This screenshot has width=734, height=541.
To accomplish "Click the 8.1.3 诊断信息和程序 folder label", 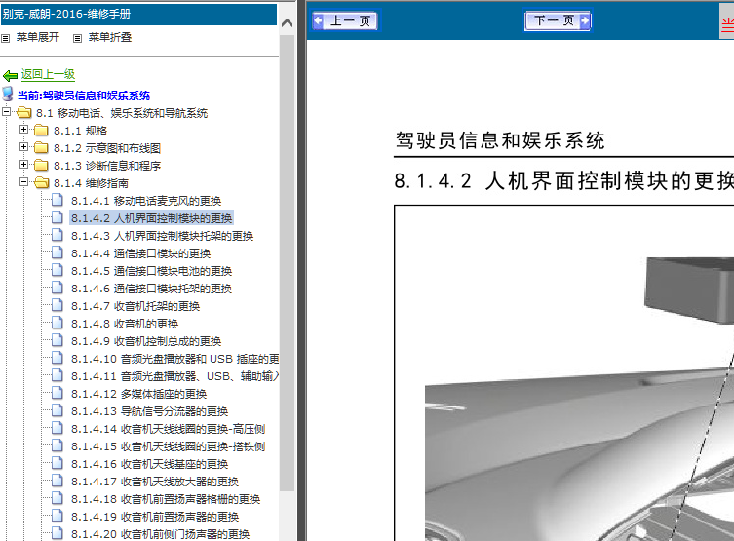I will (x=107, y=166).
